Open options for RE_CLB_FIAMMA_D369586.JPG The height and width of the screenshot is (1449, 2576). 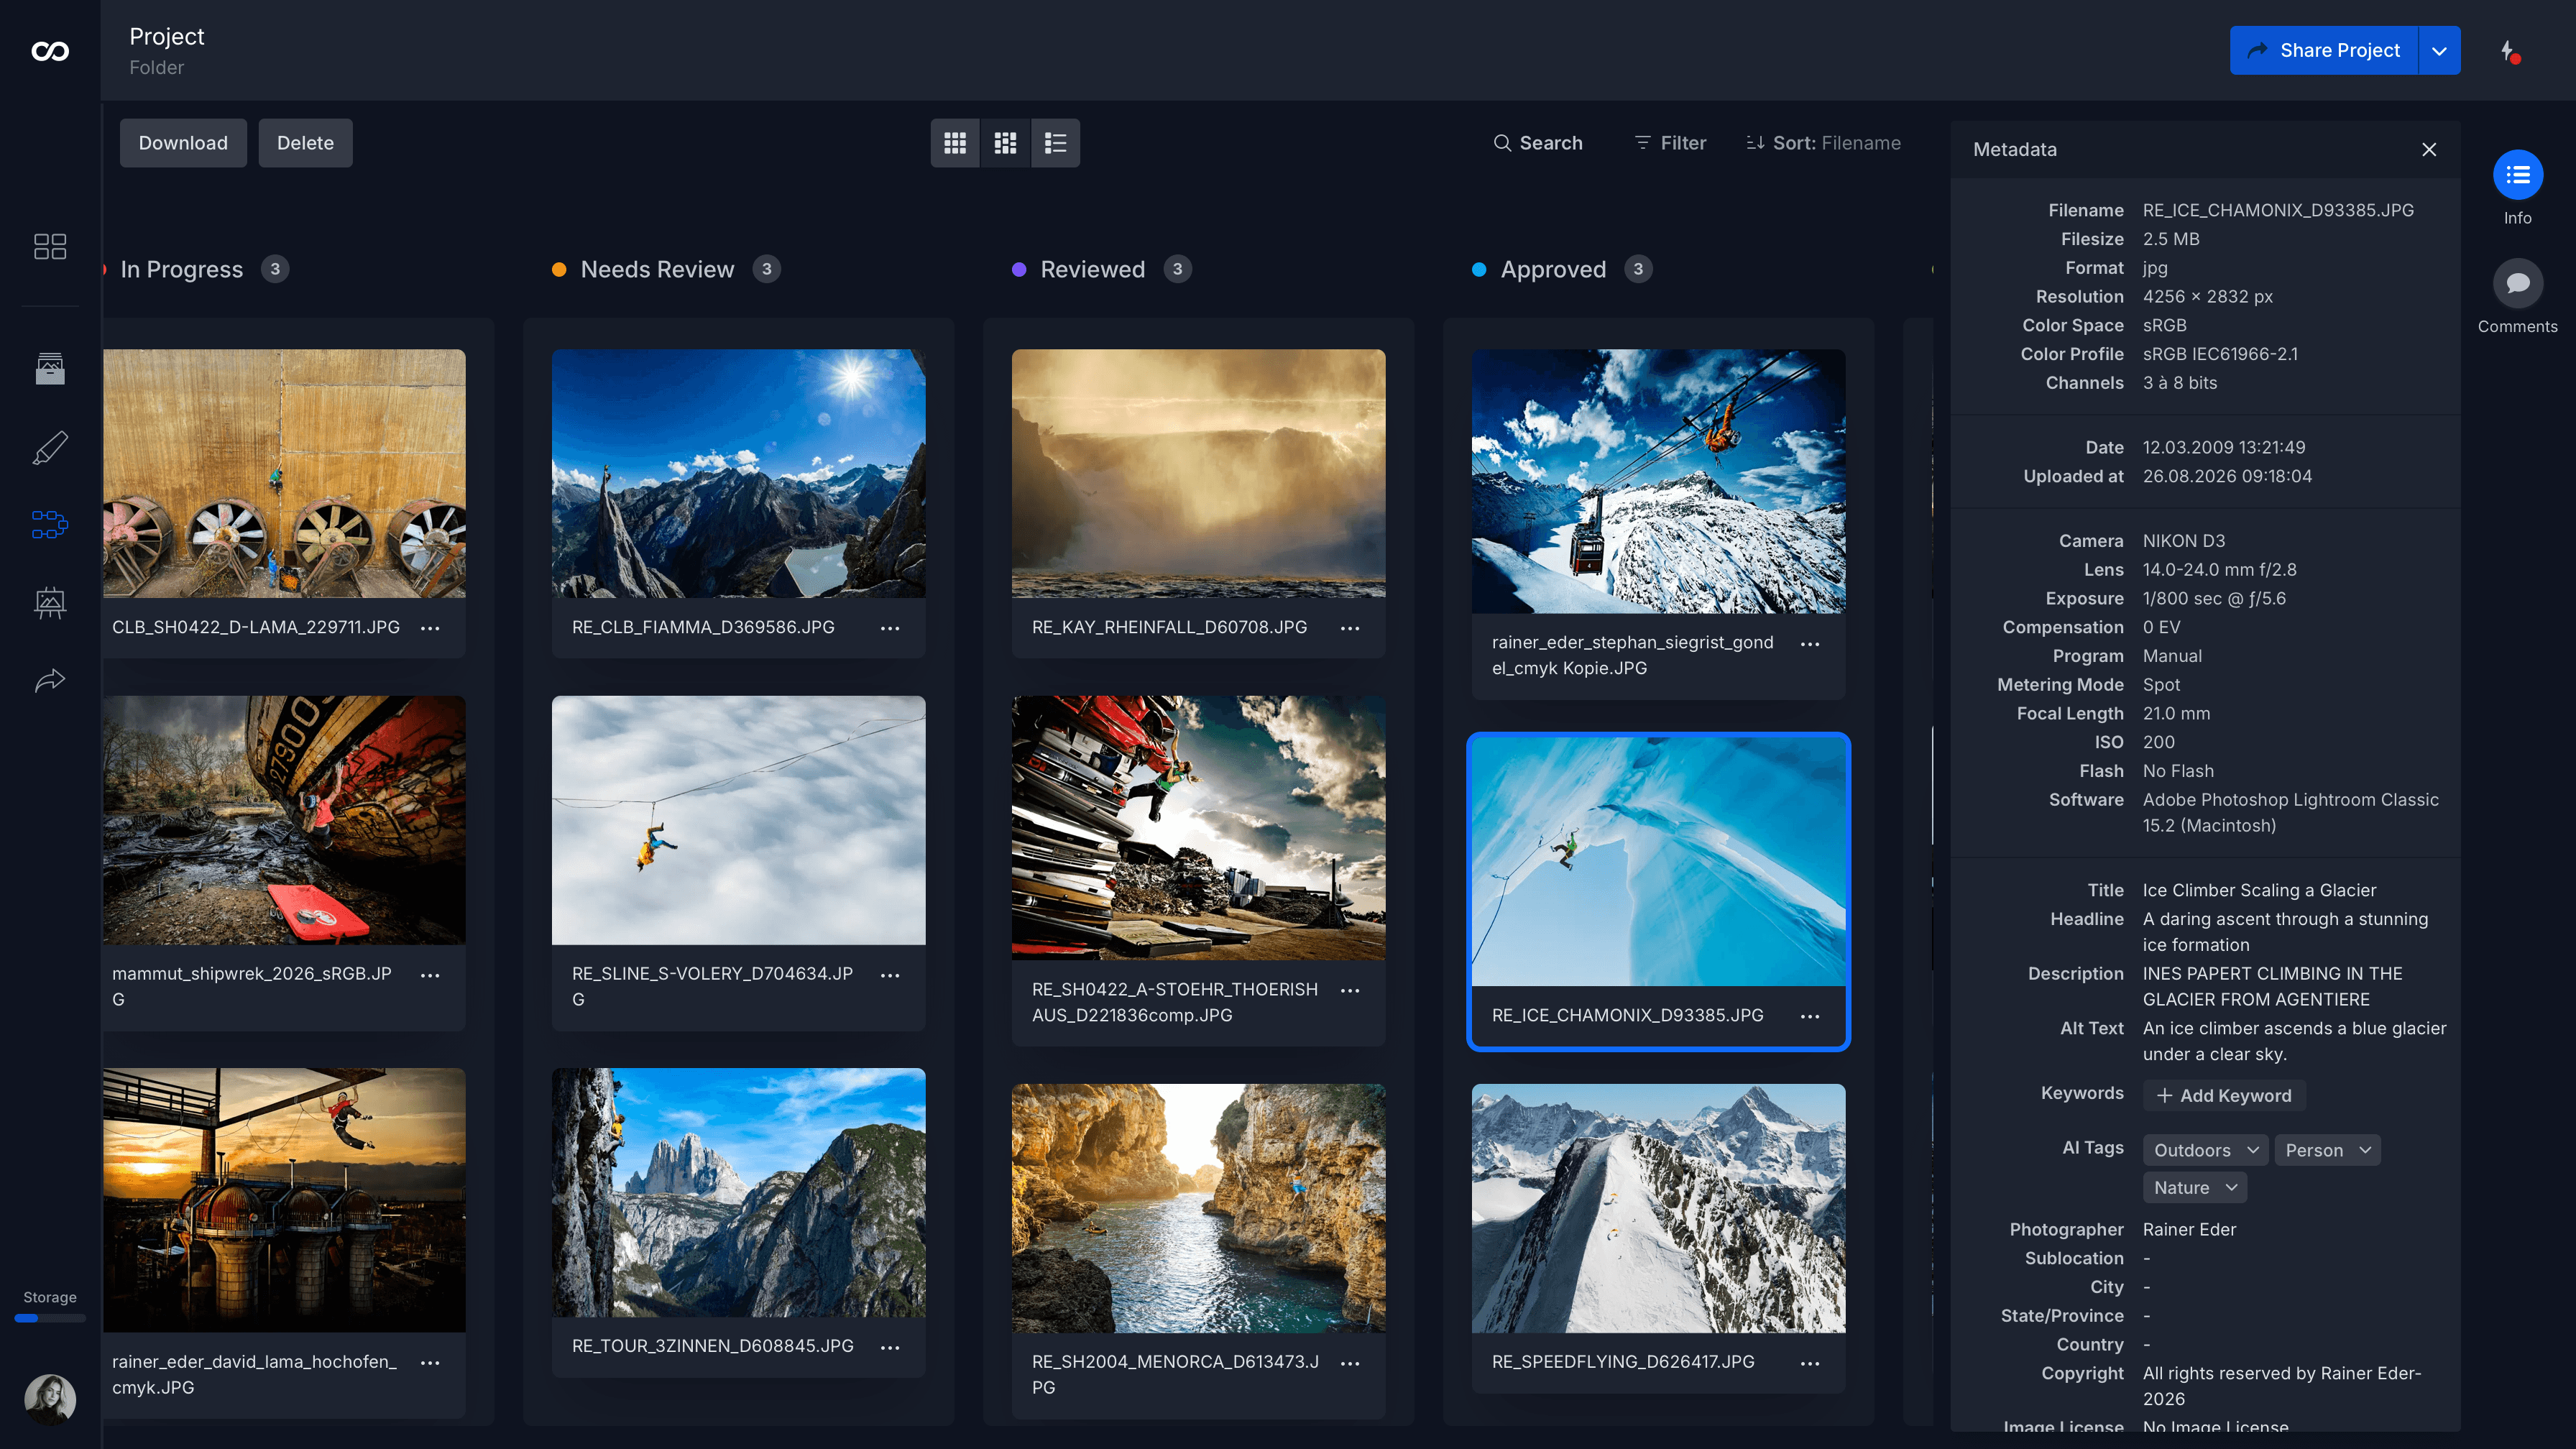click(x=890, y=628)
